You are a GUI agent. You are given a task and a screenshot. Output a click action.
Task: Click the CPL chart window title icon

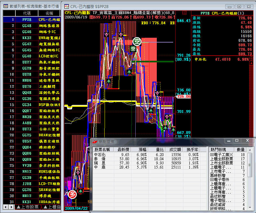pyautogui.click(x=67, y=6)
